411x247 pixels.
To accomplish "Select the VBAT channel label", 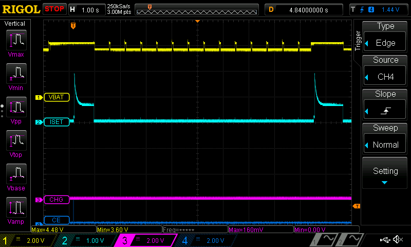I will (x=57, y=97).
